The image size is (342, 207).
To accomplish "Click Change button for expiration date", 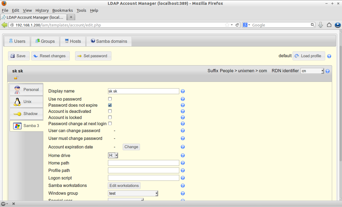I will (x=131, y=147).
